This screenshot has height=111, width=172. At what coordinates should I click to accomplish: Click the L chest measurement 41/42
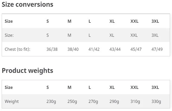pyautogui.click(x=94, y=49)
